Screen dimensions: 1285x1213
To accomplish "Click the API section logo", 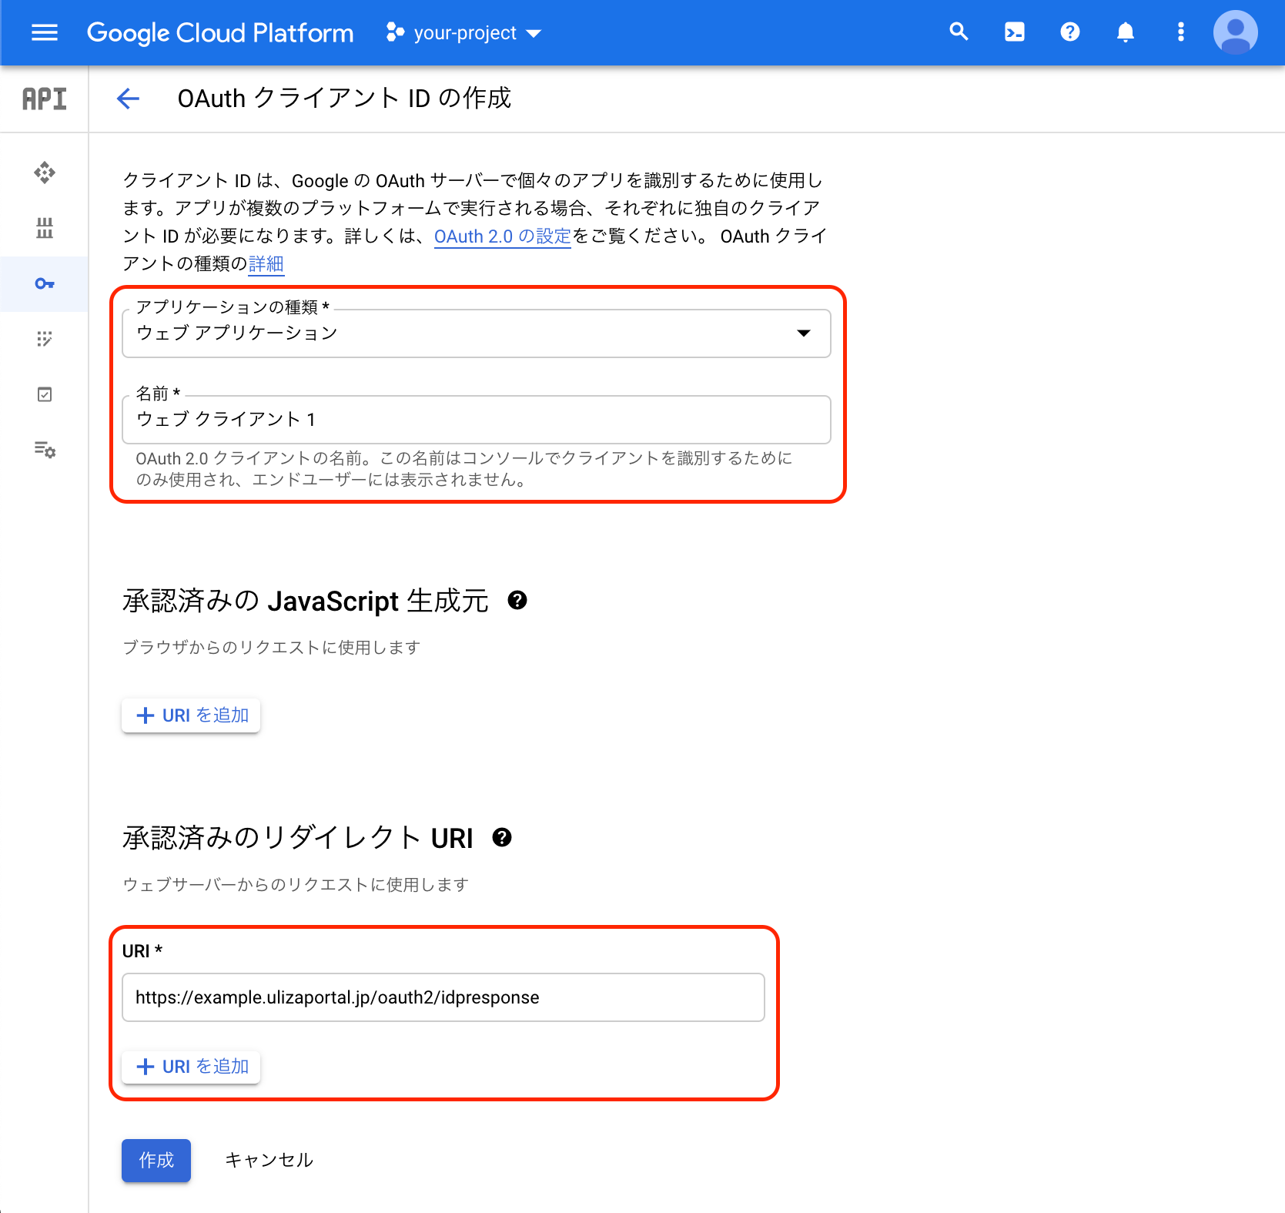I will (45, 99).
